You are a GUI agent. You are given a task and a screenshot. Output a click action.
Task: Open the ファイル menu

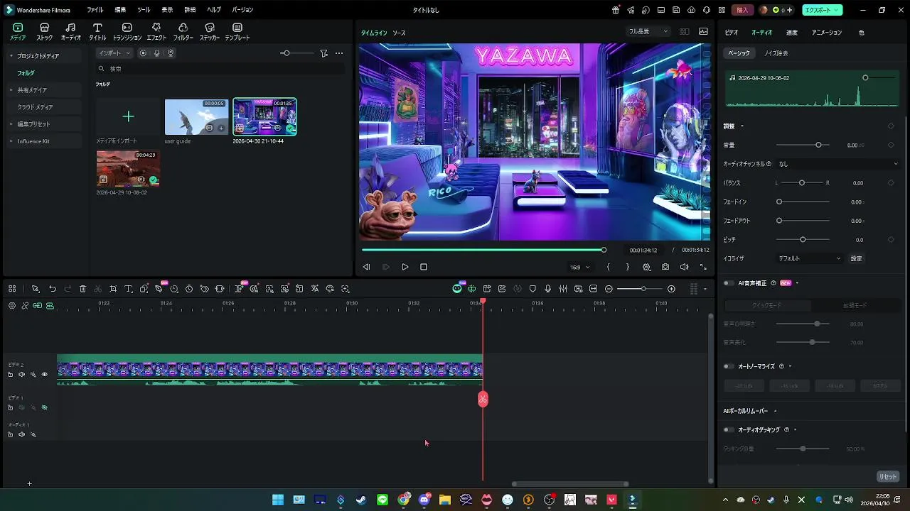tap(95, 10)
